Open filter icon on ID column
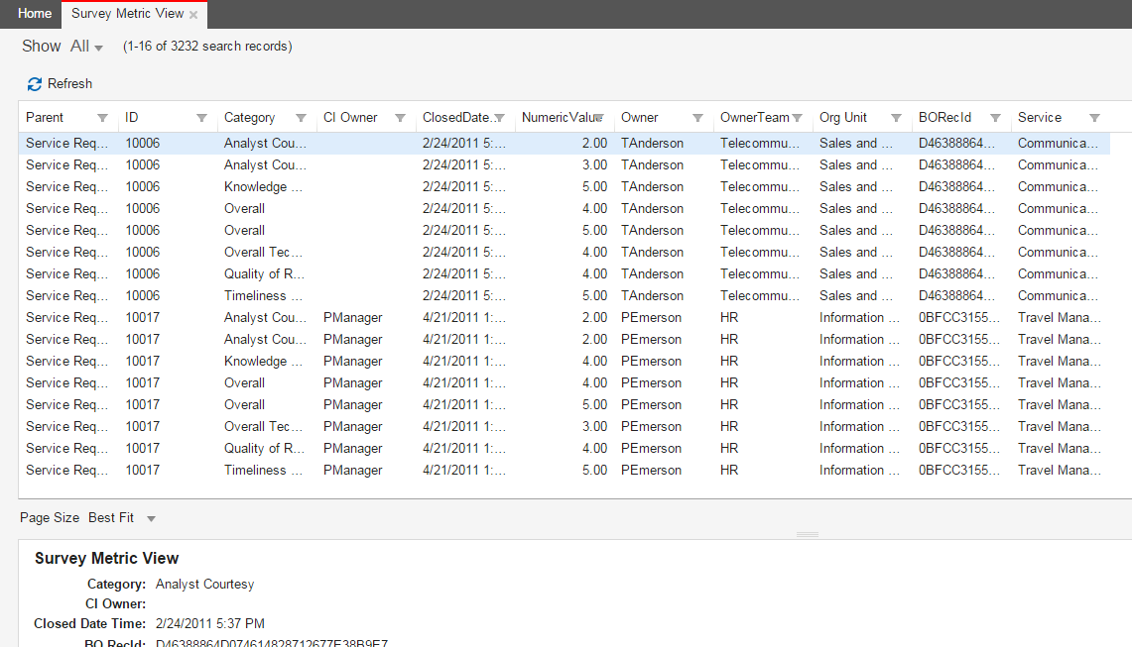The height and width of the screenshot is (647, 1132). tap(201, 118)
